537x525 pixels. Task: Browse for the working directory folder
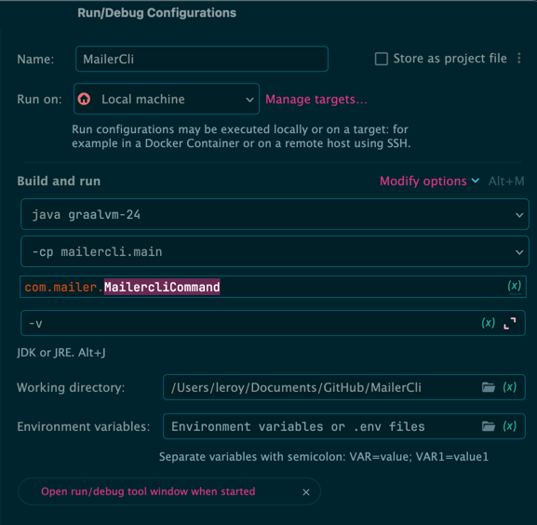pos(489,387)
